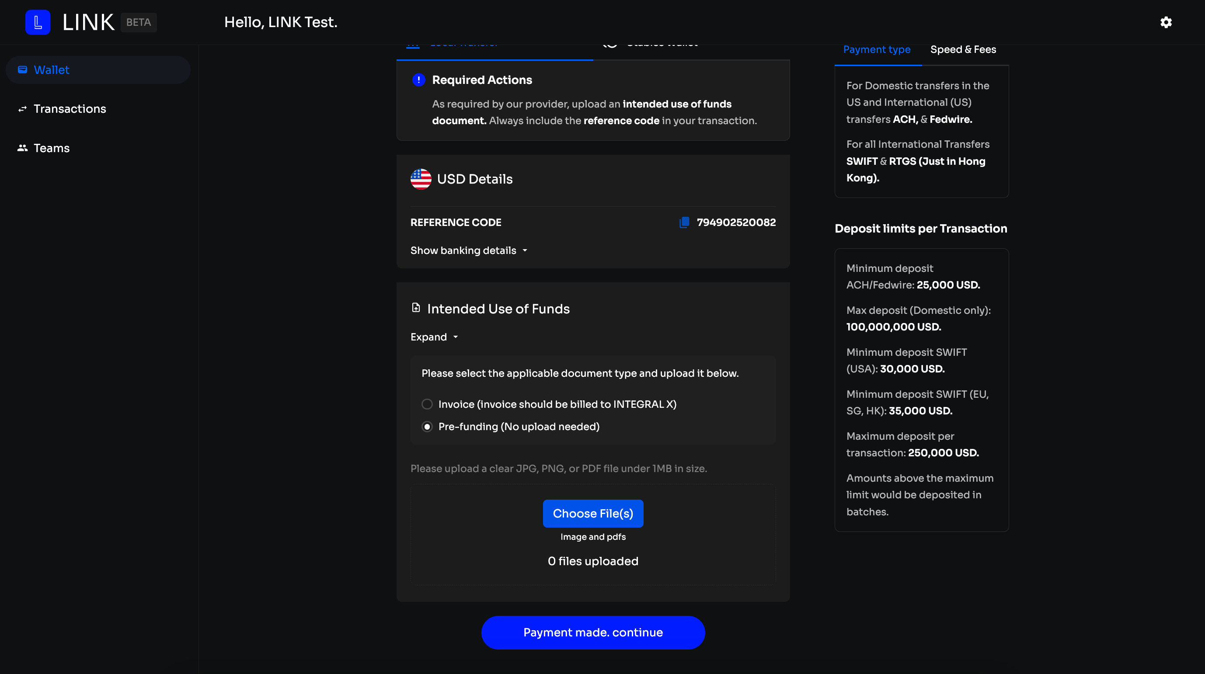Click the Transactions arrows icon
Screen dimensions: 1205x674
[22, 109]
